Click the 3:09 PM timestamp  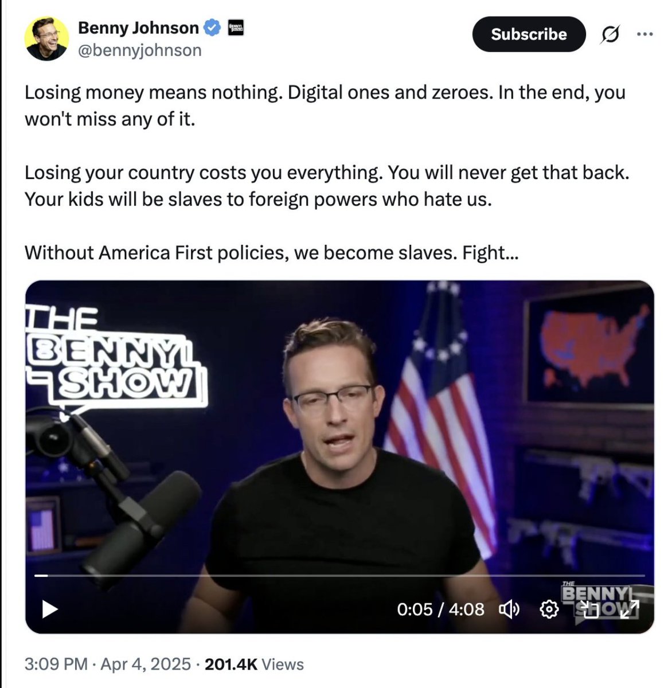coord(56,664)
